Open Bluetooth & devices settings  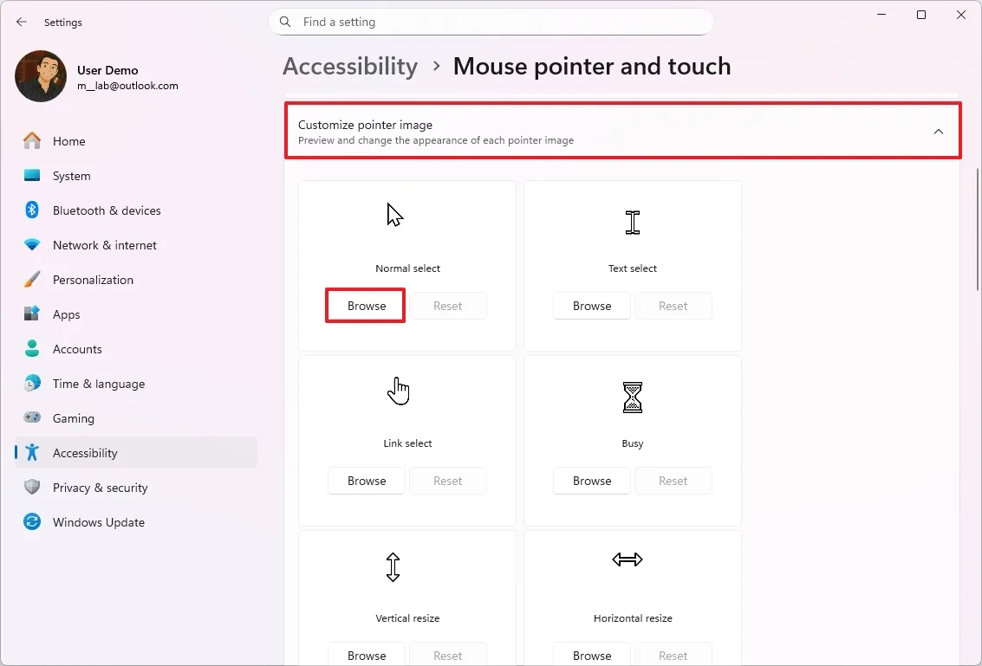point(107,210)
